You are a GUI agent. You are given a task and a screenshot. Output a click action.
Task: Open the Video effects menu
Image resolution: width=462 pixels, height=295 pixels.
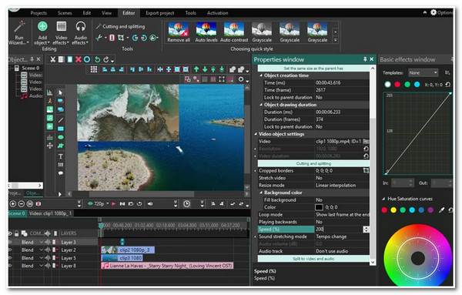pos(62,32)
